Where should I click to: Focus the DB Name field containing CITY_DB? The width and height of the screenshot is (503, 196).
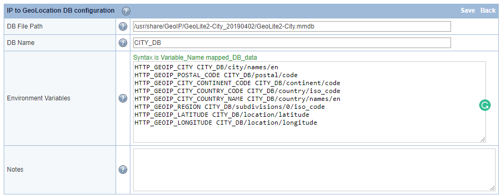292,43
